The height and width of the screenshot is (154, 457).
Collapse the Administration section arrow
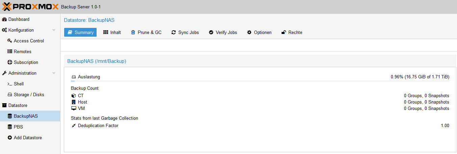click(x=54, y=73)
